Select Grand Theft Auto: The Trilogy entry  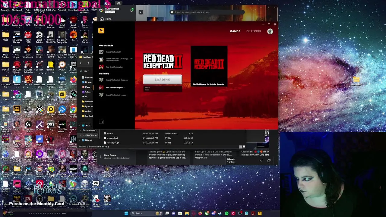coord(116,60)
